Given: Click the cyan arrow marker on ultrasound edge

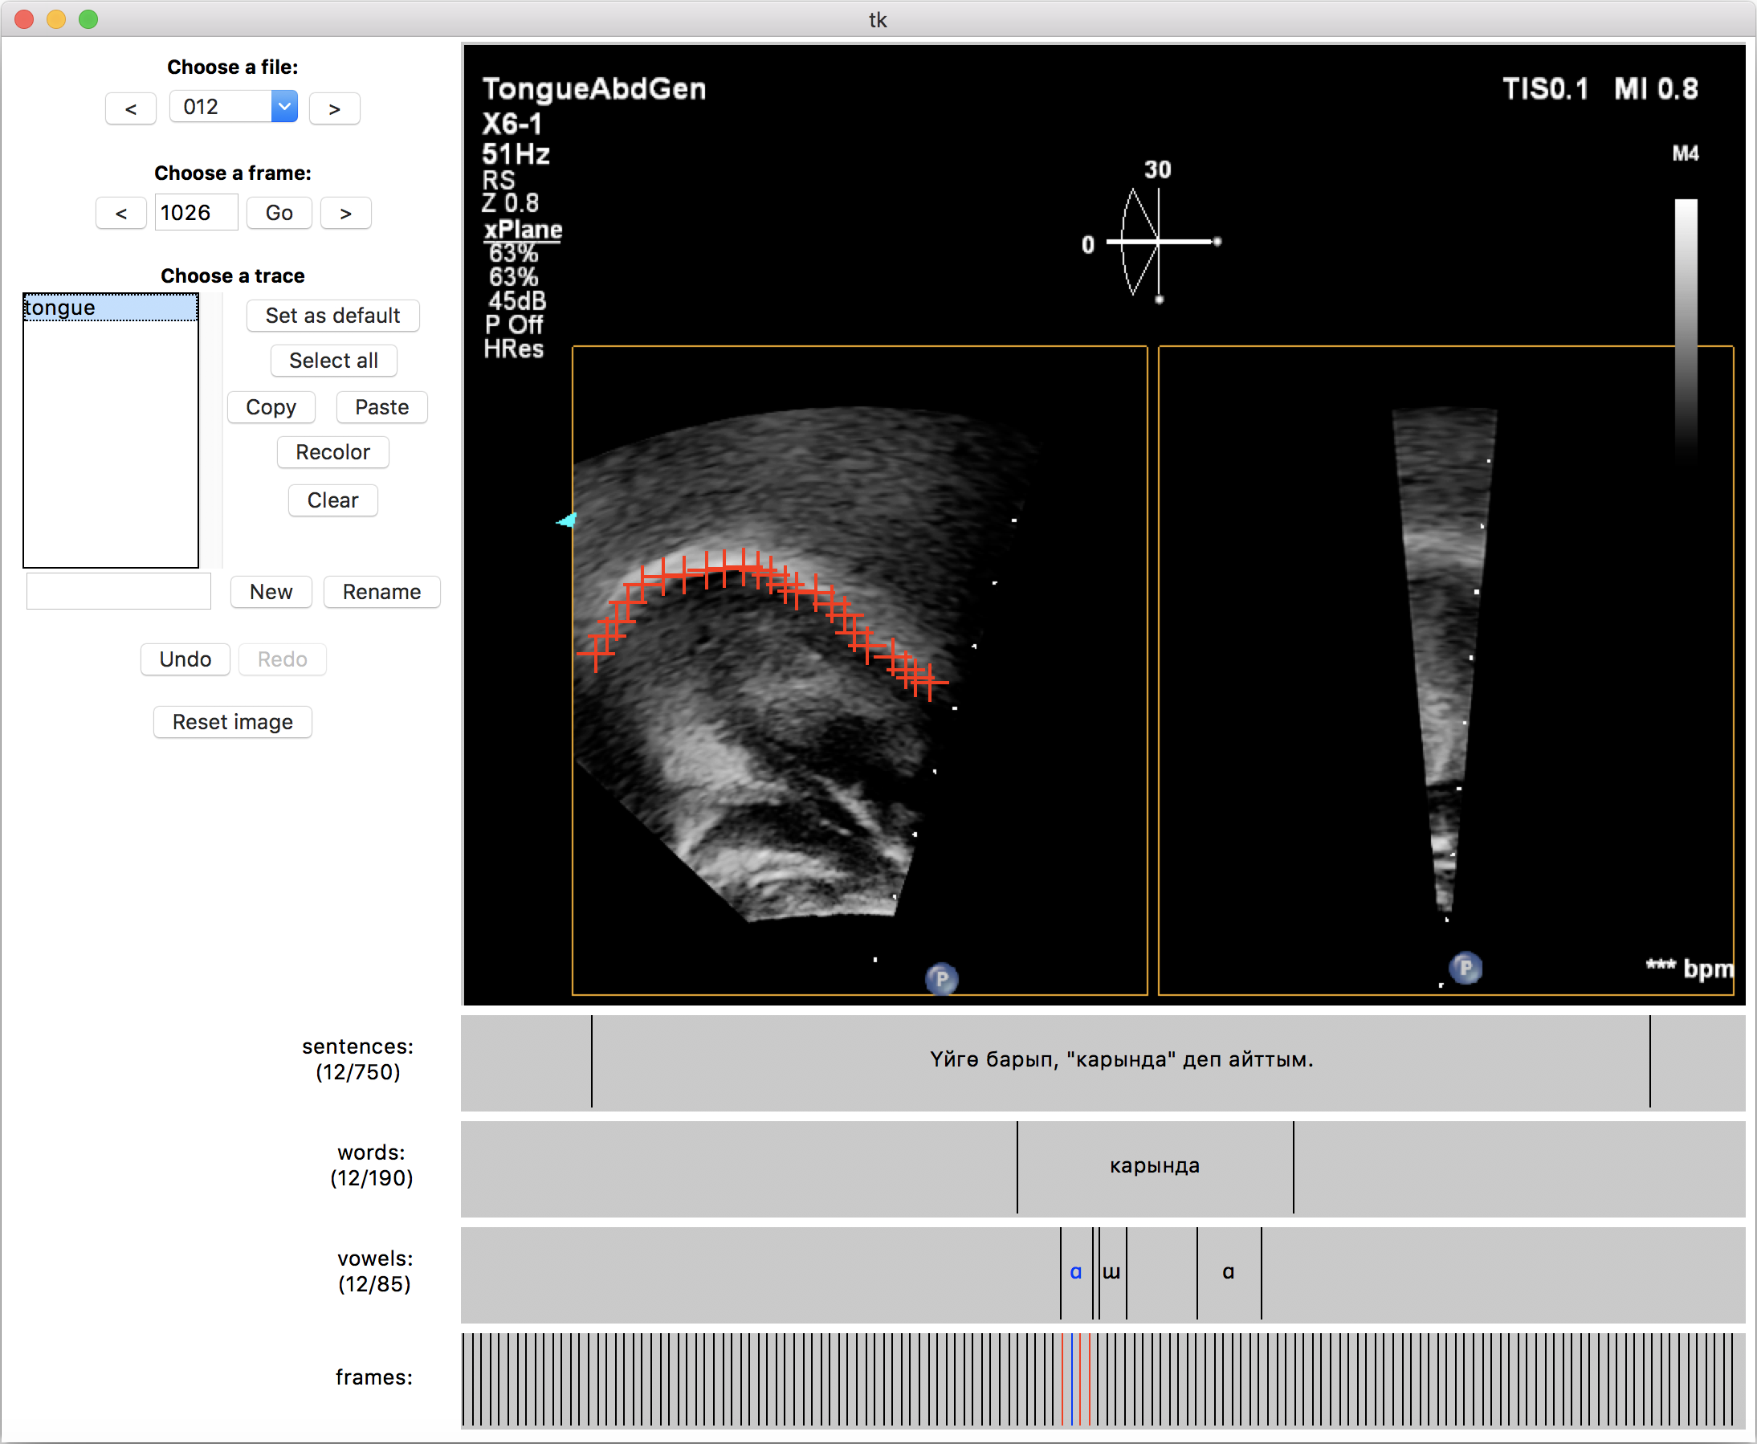Looking at the screenshot, I should pyautogui.click(x=567, y=520).
